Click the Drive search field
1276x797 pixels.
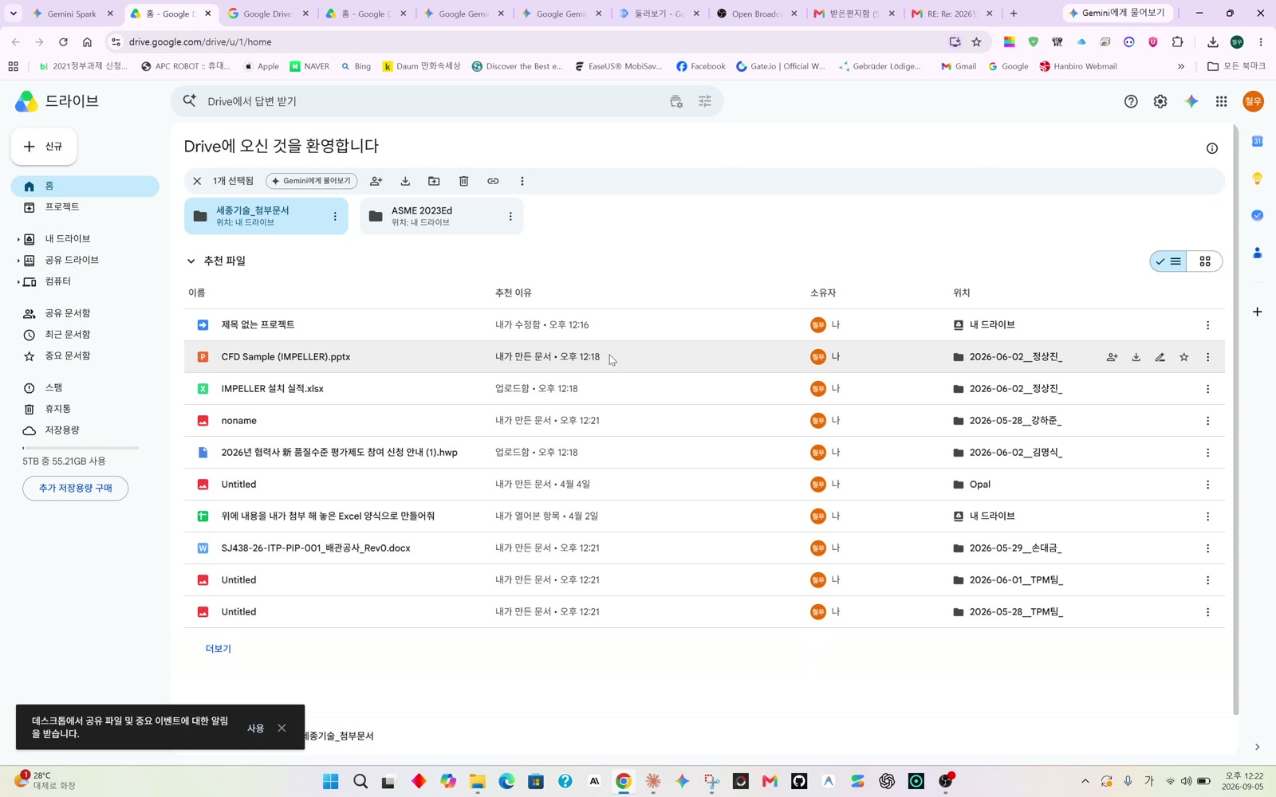point(447,101)
